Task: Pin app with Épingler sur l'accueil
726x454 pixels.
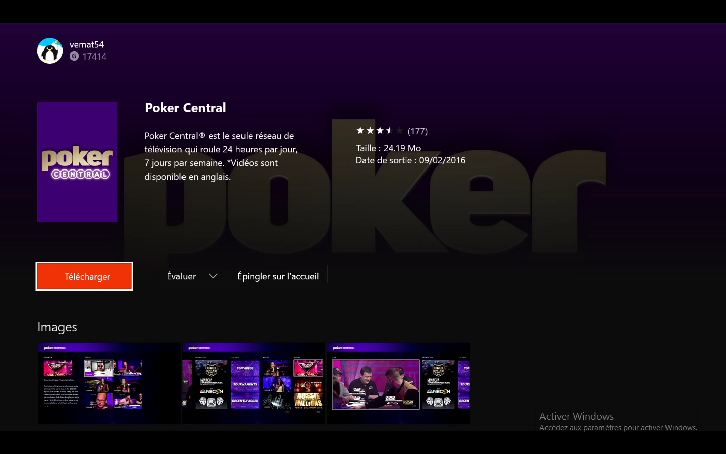Action: pos(278,276)
